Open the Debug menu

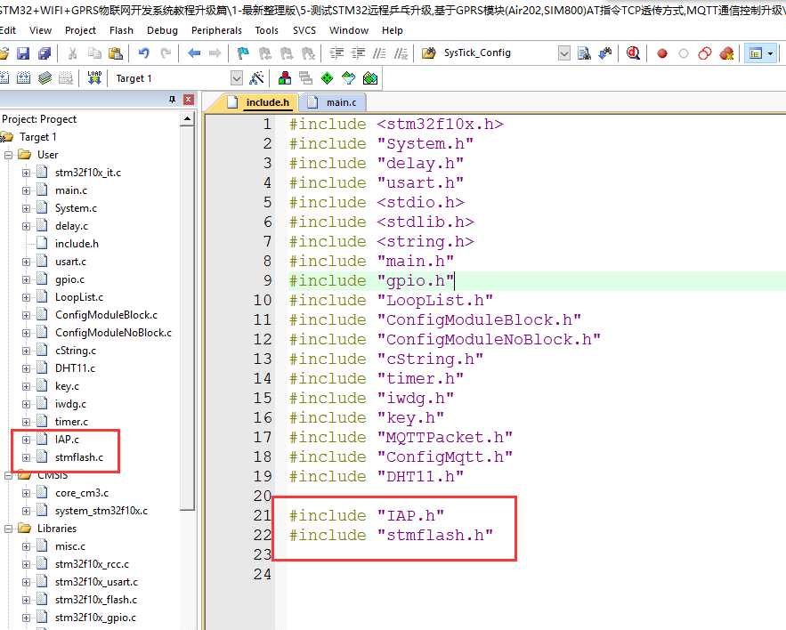(x=162, y=30)
